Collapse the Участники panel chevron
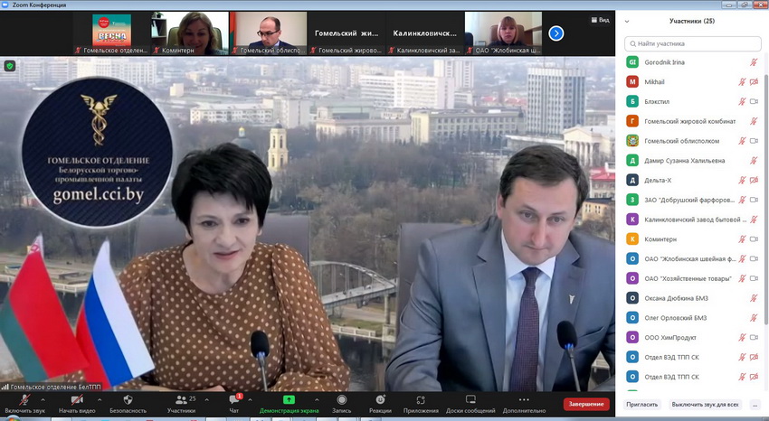769x421 pixels. point(627,22)
